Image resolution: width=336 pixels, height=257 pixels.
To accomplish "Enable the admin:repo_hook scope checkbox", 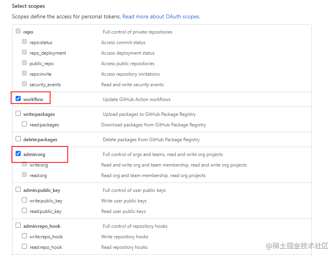I will 18,225.
